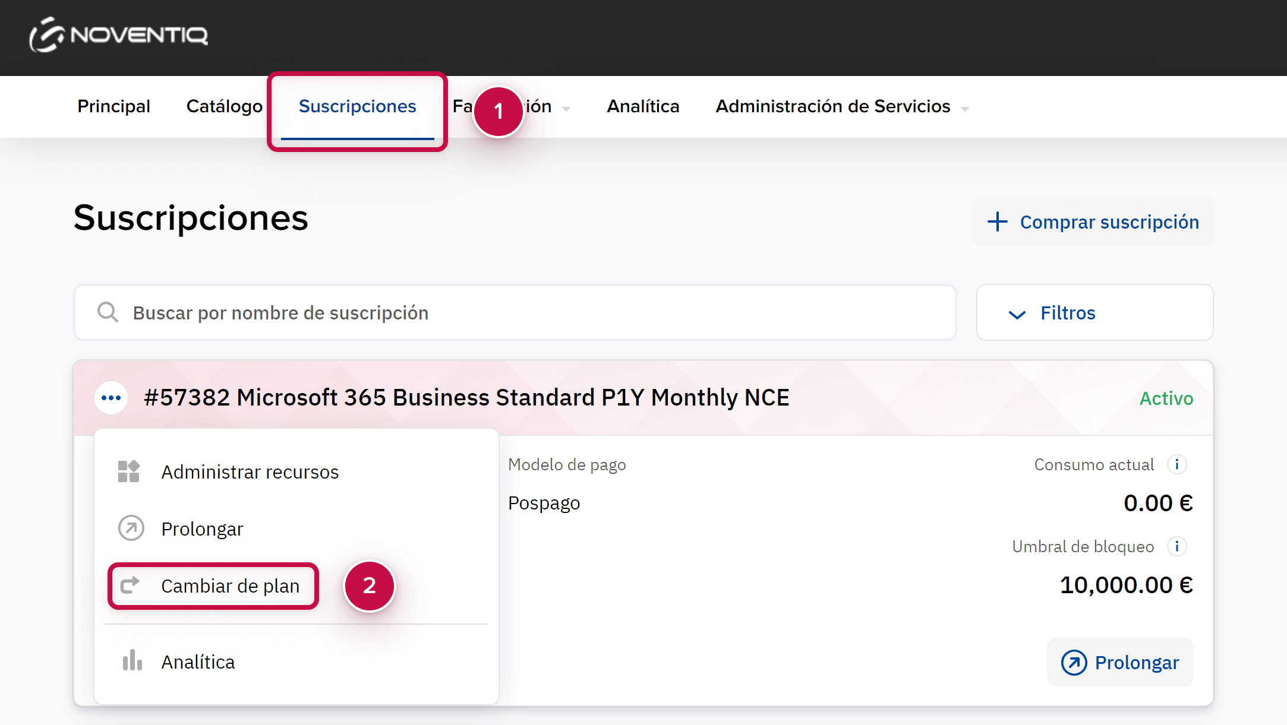Click the Analítica bar chart icon
1287x725 pixels.
coord(132,661)
